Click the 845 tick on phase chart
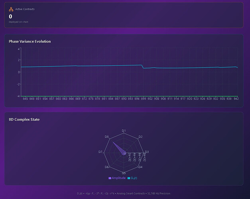The height and width of the screenshot is (199, 250). pyautogui.click(x=26, y=99)
